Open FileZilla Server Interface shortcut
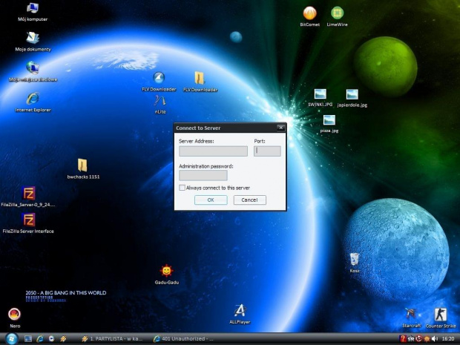The image size is (460, 345). (28, 220)
